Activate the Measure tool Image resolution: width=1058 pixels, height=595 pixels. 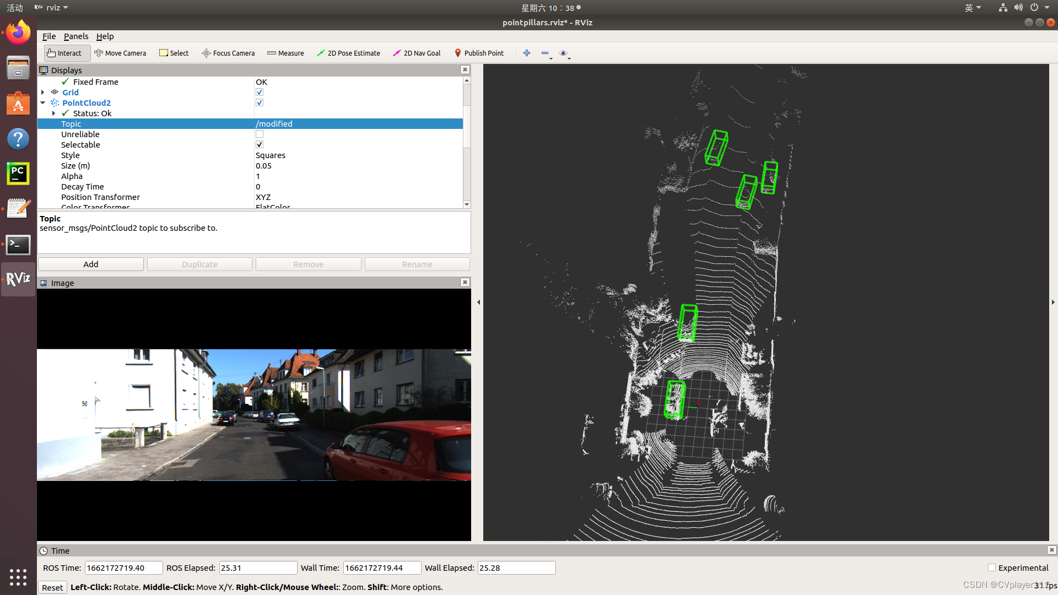[285, 53]
